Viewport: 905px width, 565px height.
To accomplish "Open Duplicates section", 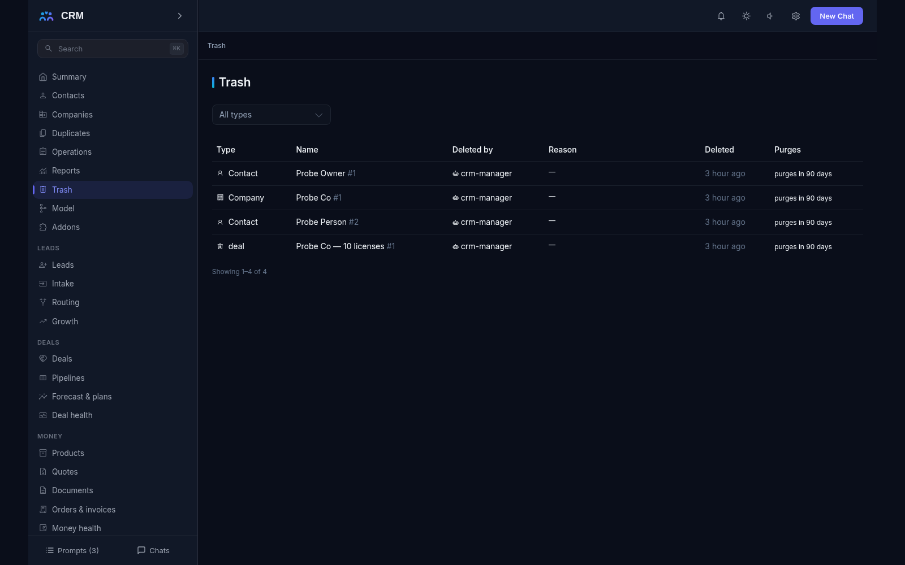I will click(x=113, y=133).
